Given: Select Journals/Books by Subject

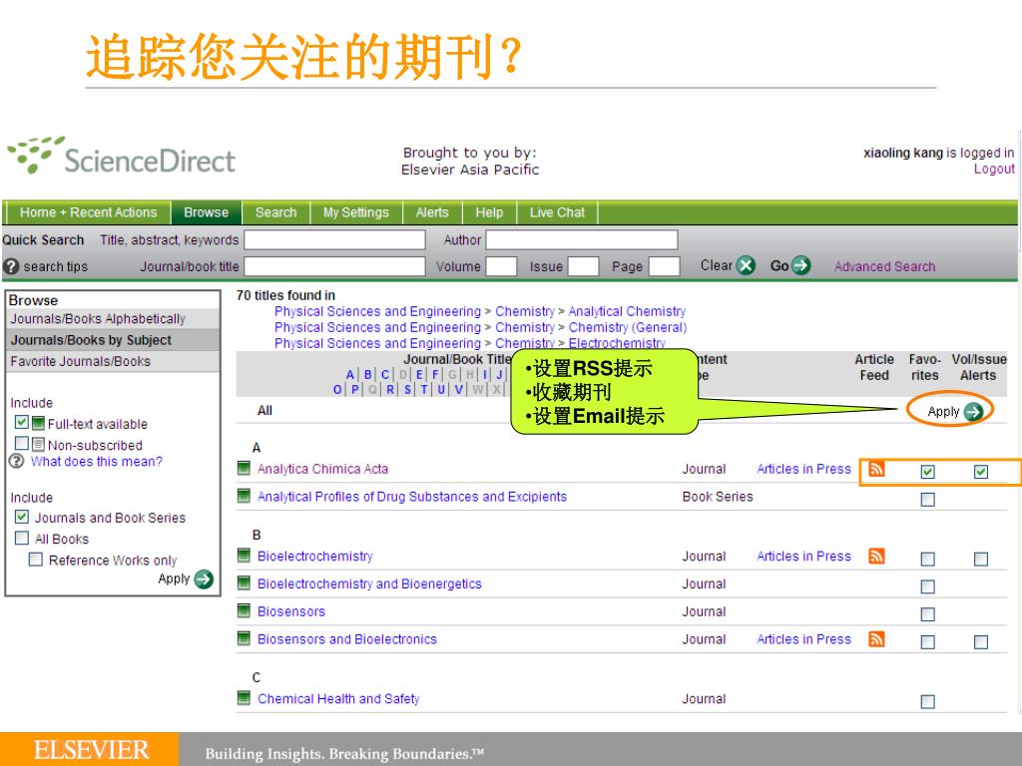Looking at the screenshot, I should [x=91, y=340].
